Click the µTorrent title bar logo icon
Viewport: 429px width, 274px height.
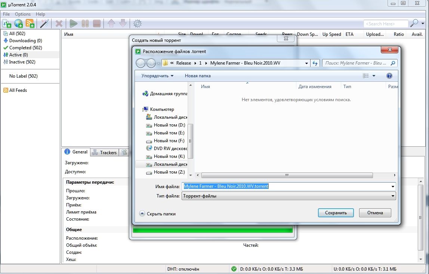click(x=4, y=4)
